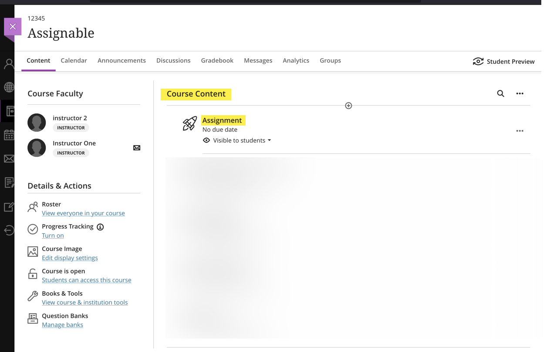Turn on Progress Tracking
550x352 pixels.
click(x=53, y=235)
